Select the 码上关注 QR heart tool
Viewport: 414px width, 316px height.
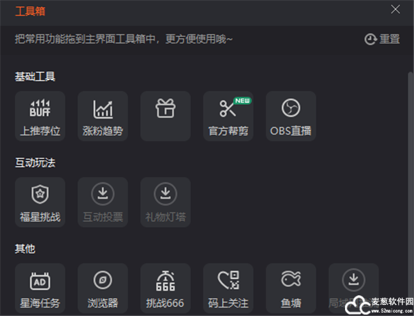coord(228,288)
